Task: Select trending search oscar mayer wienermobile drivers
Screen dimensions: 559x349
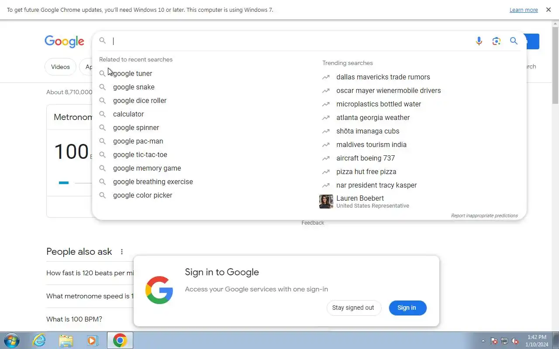Action: 388,90
